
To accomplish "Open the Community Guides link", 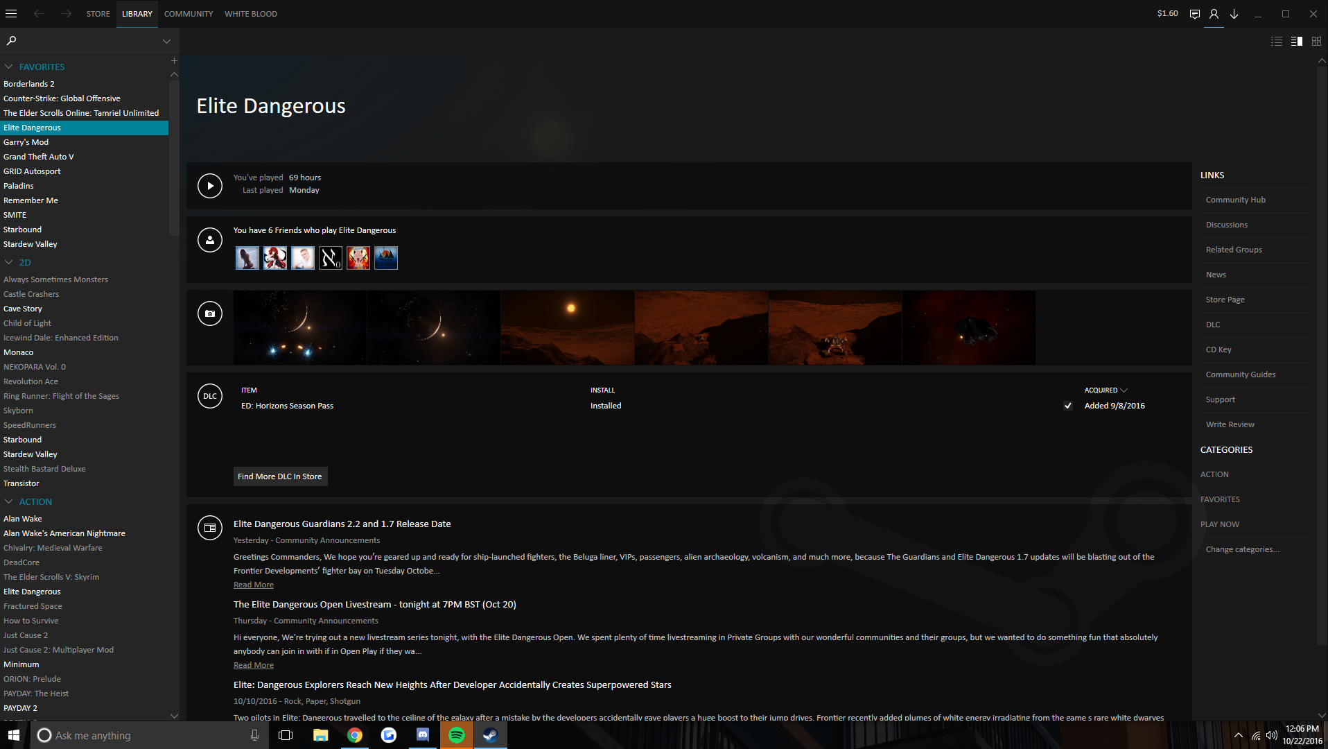I will point(1241,374).
